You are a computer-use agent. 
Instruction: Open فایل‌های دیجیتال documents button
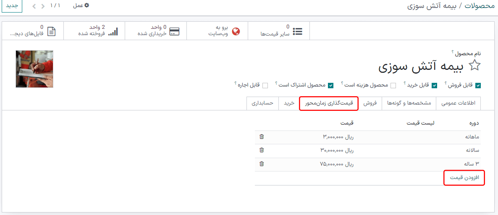coord(33,31)
